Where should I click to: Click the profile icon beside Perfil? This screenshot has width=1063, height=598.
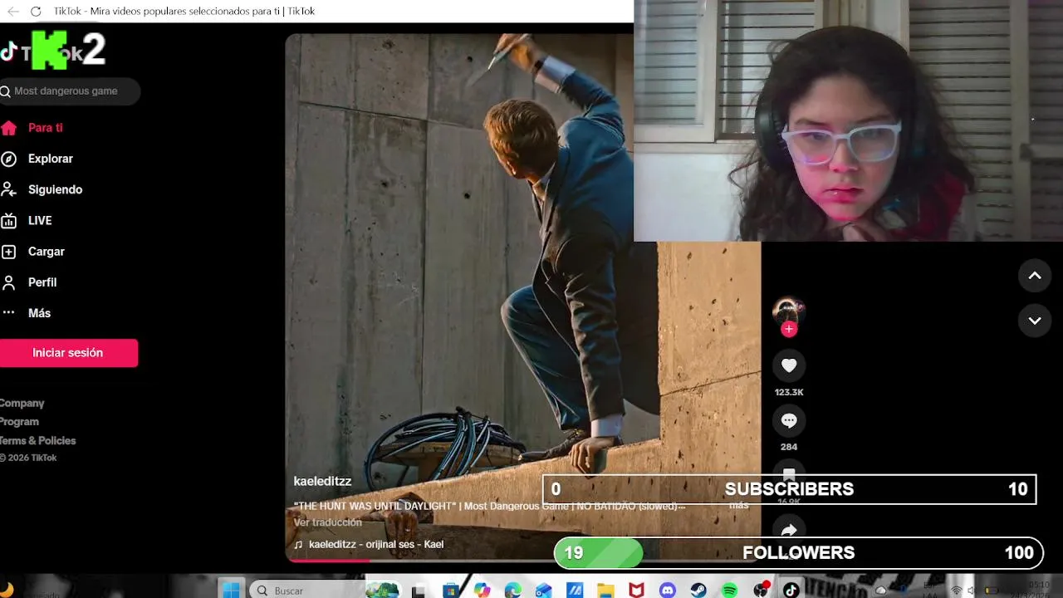(x=9, y=282)
